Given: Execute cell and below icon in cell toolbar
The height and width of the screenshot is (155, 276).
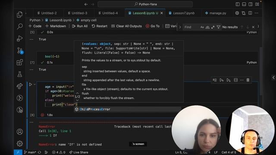Looking at the screenshot, I should (x=228, y=80).
